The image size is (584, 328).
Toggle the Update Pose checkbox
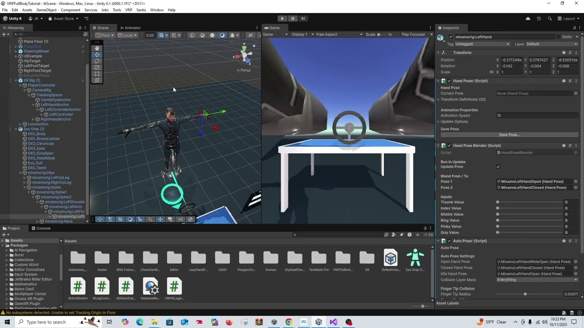point(498,167)
